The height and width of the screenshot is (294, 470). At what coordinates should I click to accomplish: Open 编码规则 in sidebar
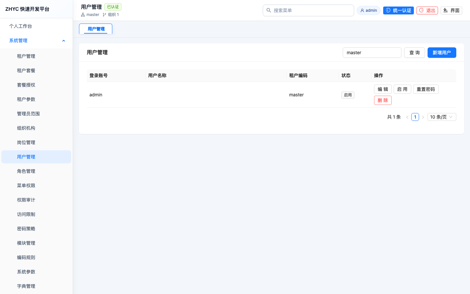click(36, 257)
